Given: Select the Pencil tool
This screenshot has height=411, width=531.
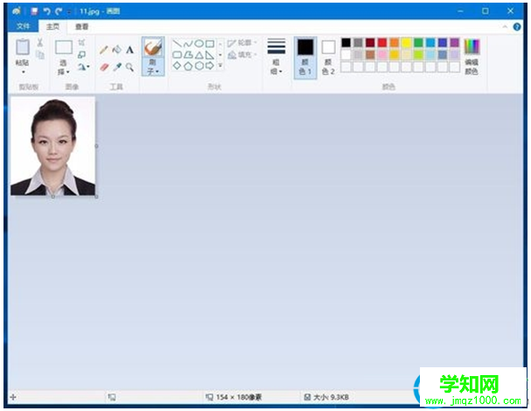Looking at the screenshot, I should 104,50.
